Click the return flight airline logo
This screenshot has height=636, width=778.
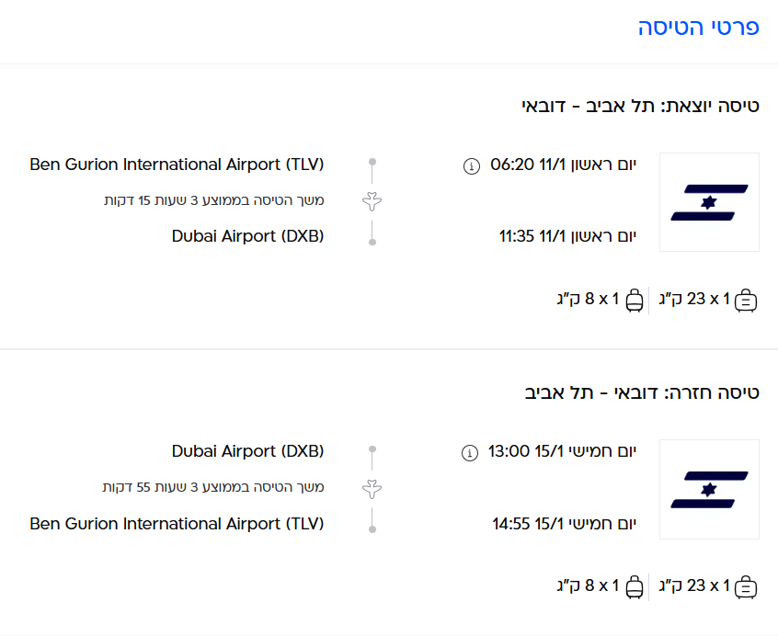(709, 489)
